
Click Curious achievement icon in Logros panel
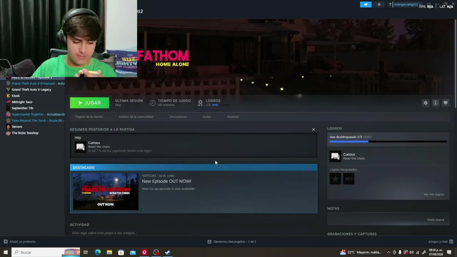pos(335,156)
